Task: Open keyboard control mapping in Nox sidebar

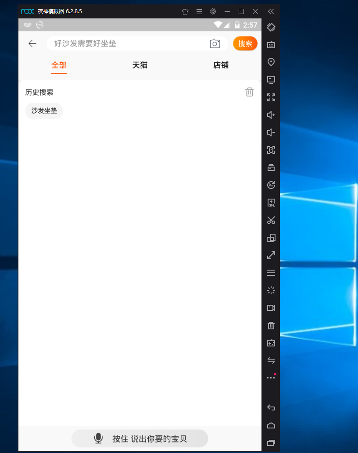Action: (271, 45)
